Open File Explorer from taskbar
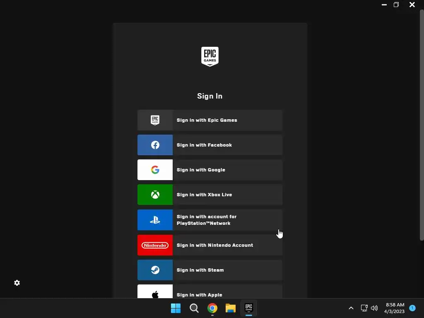This screenshot has width=424, height=318. point(231,308)
